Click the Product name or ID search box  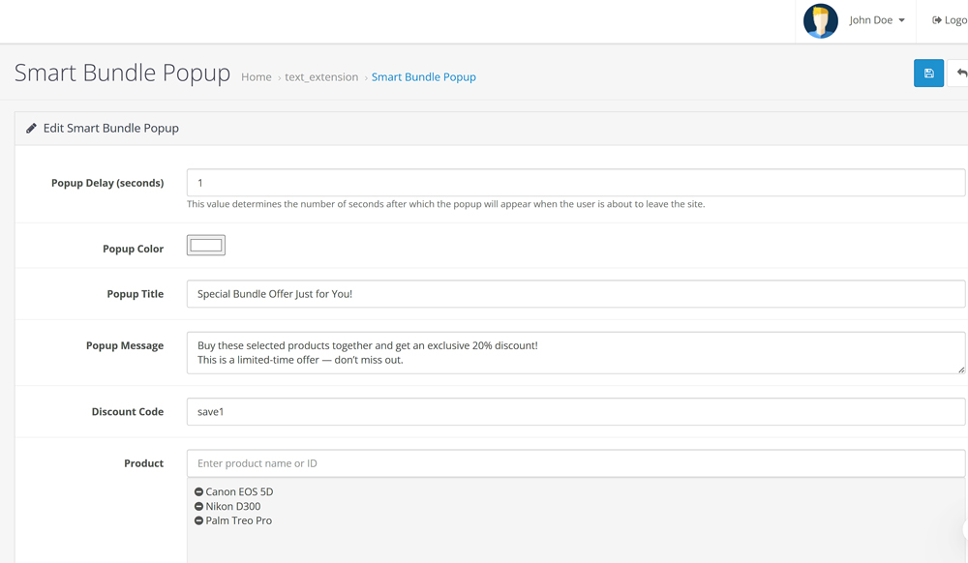[575, 463]
